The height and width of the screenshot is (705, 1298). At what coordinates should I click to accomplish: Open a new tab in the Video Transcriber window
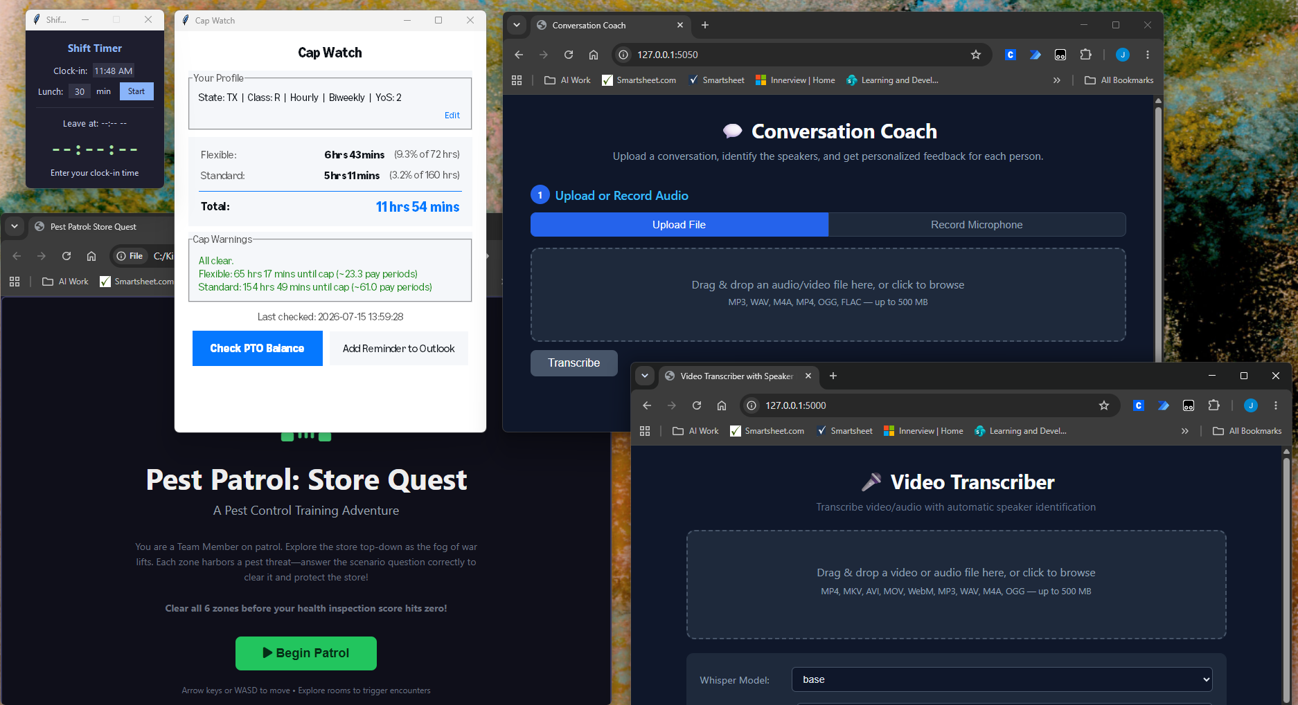coord(833,376)
